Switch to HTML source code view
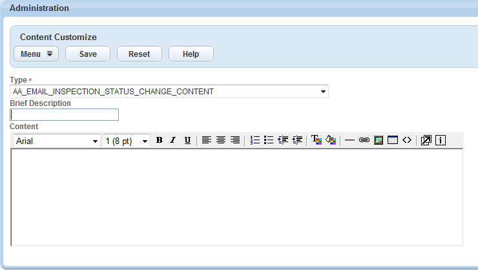The height and width of the screenshot is (270, 478). 406,140
